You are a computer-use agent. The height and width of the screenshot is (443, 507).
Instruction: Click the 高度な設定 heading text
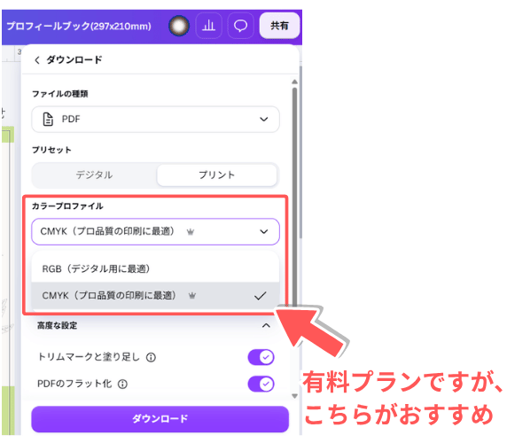[x=58, y=325]
